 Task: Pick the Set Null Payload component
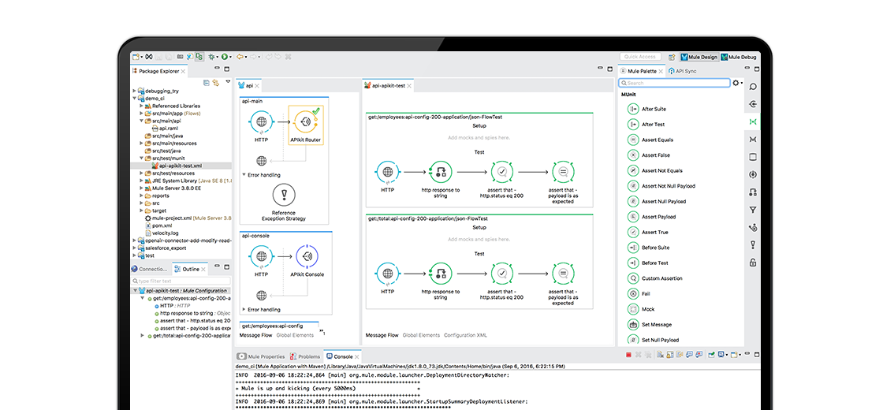pyautogui.click(x=633, y=340)
